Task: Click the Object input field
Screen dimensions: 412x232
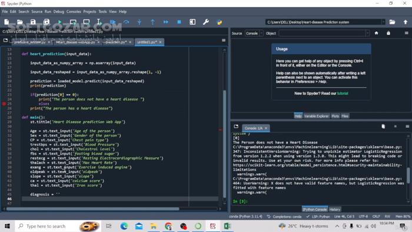Action: click(322, 34)
